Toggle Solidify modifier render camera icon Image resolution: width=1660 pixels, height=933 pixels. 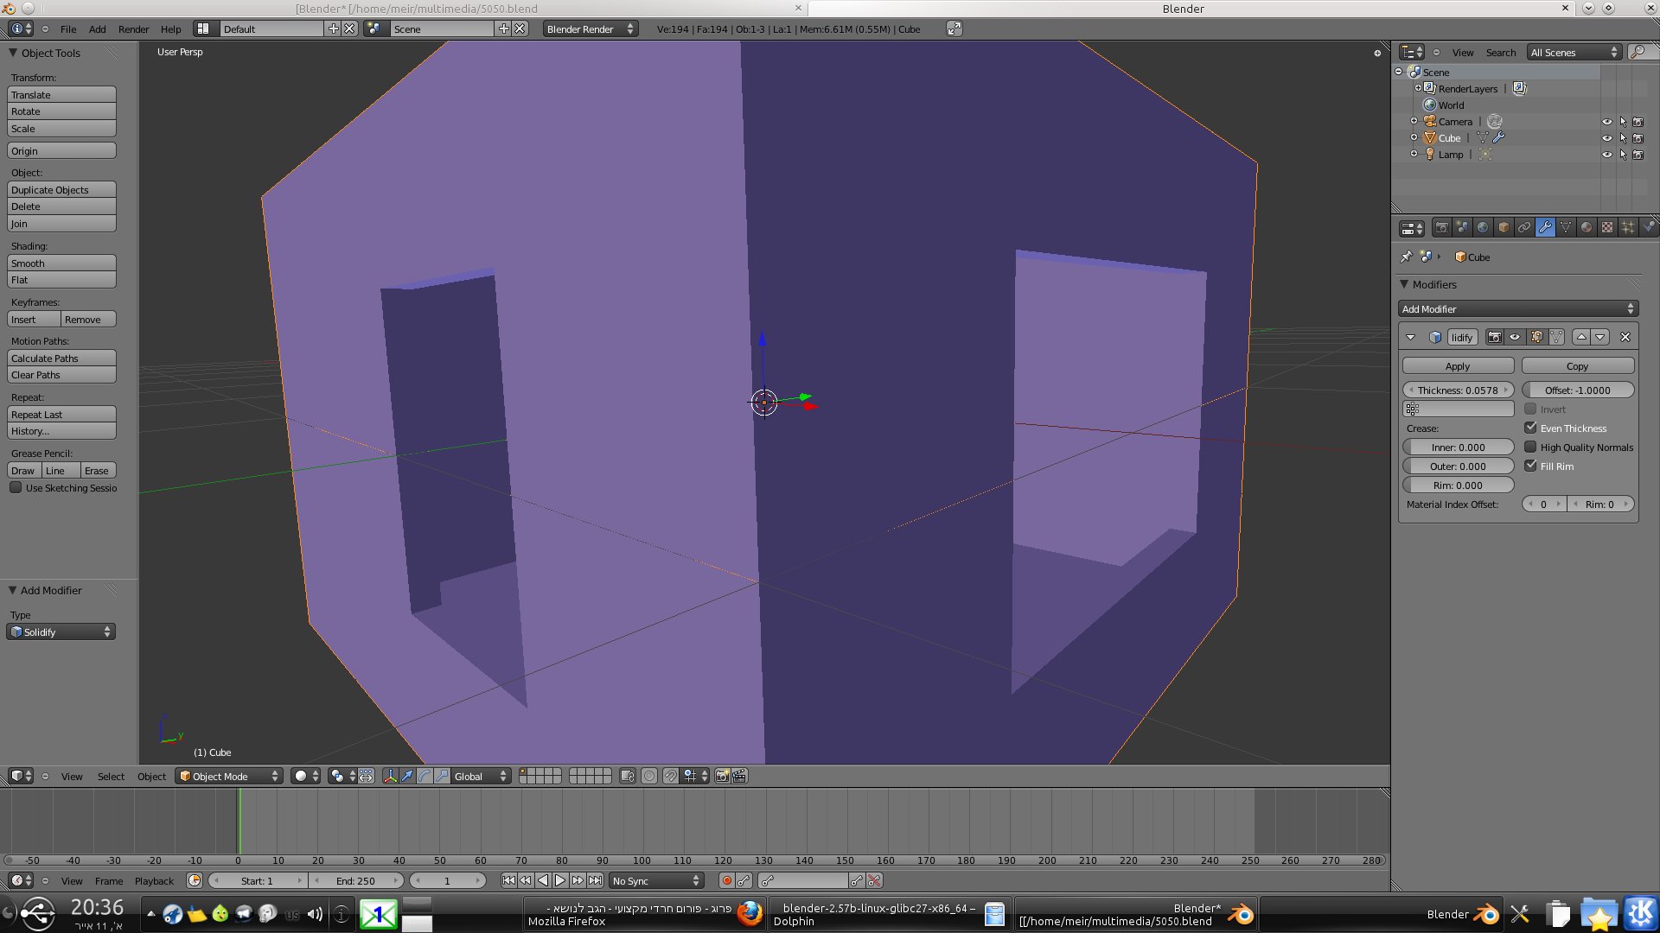(1494, 338)
